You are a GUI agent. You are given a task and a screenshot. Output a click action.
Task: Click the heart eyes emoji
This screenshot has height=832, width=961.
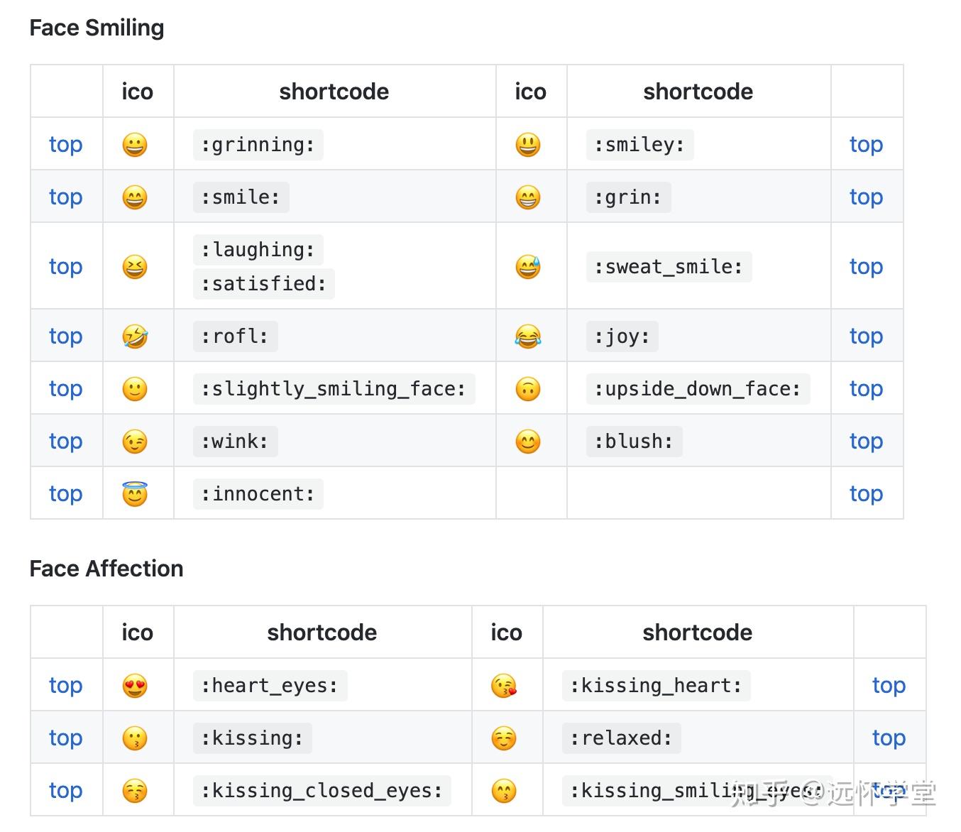(x=135, y=686)
